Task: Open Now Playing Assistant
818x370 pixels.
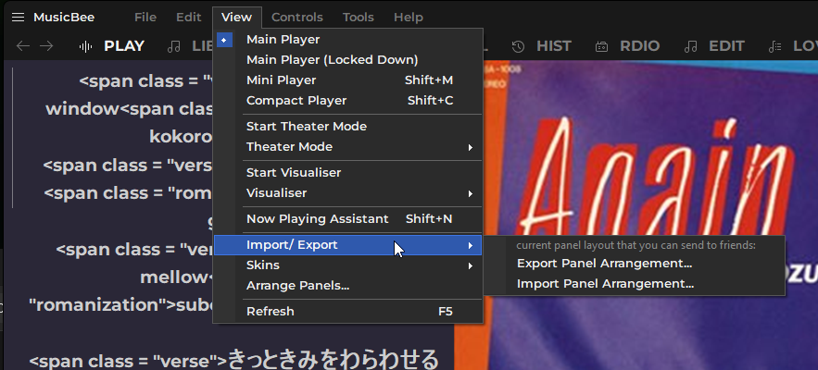Action: pos(348,219)
